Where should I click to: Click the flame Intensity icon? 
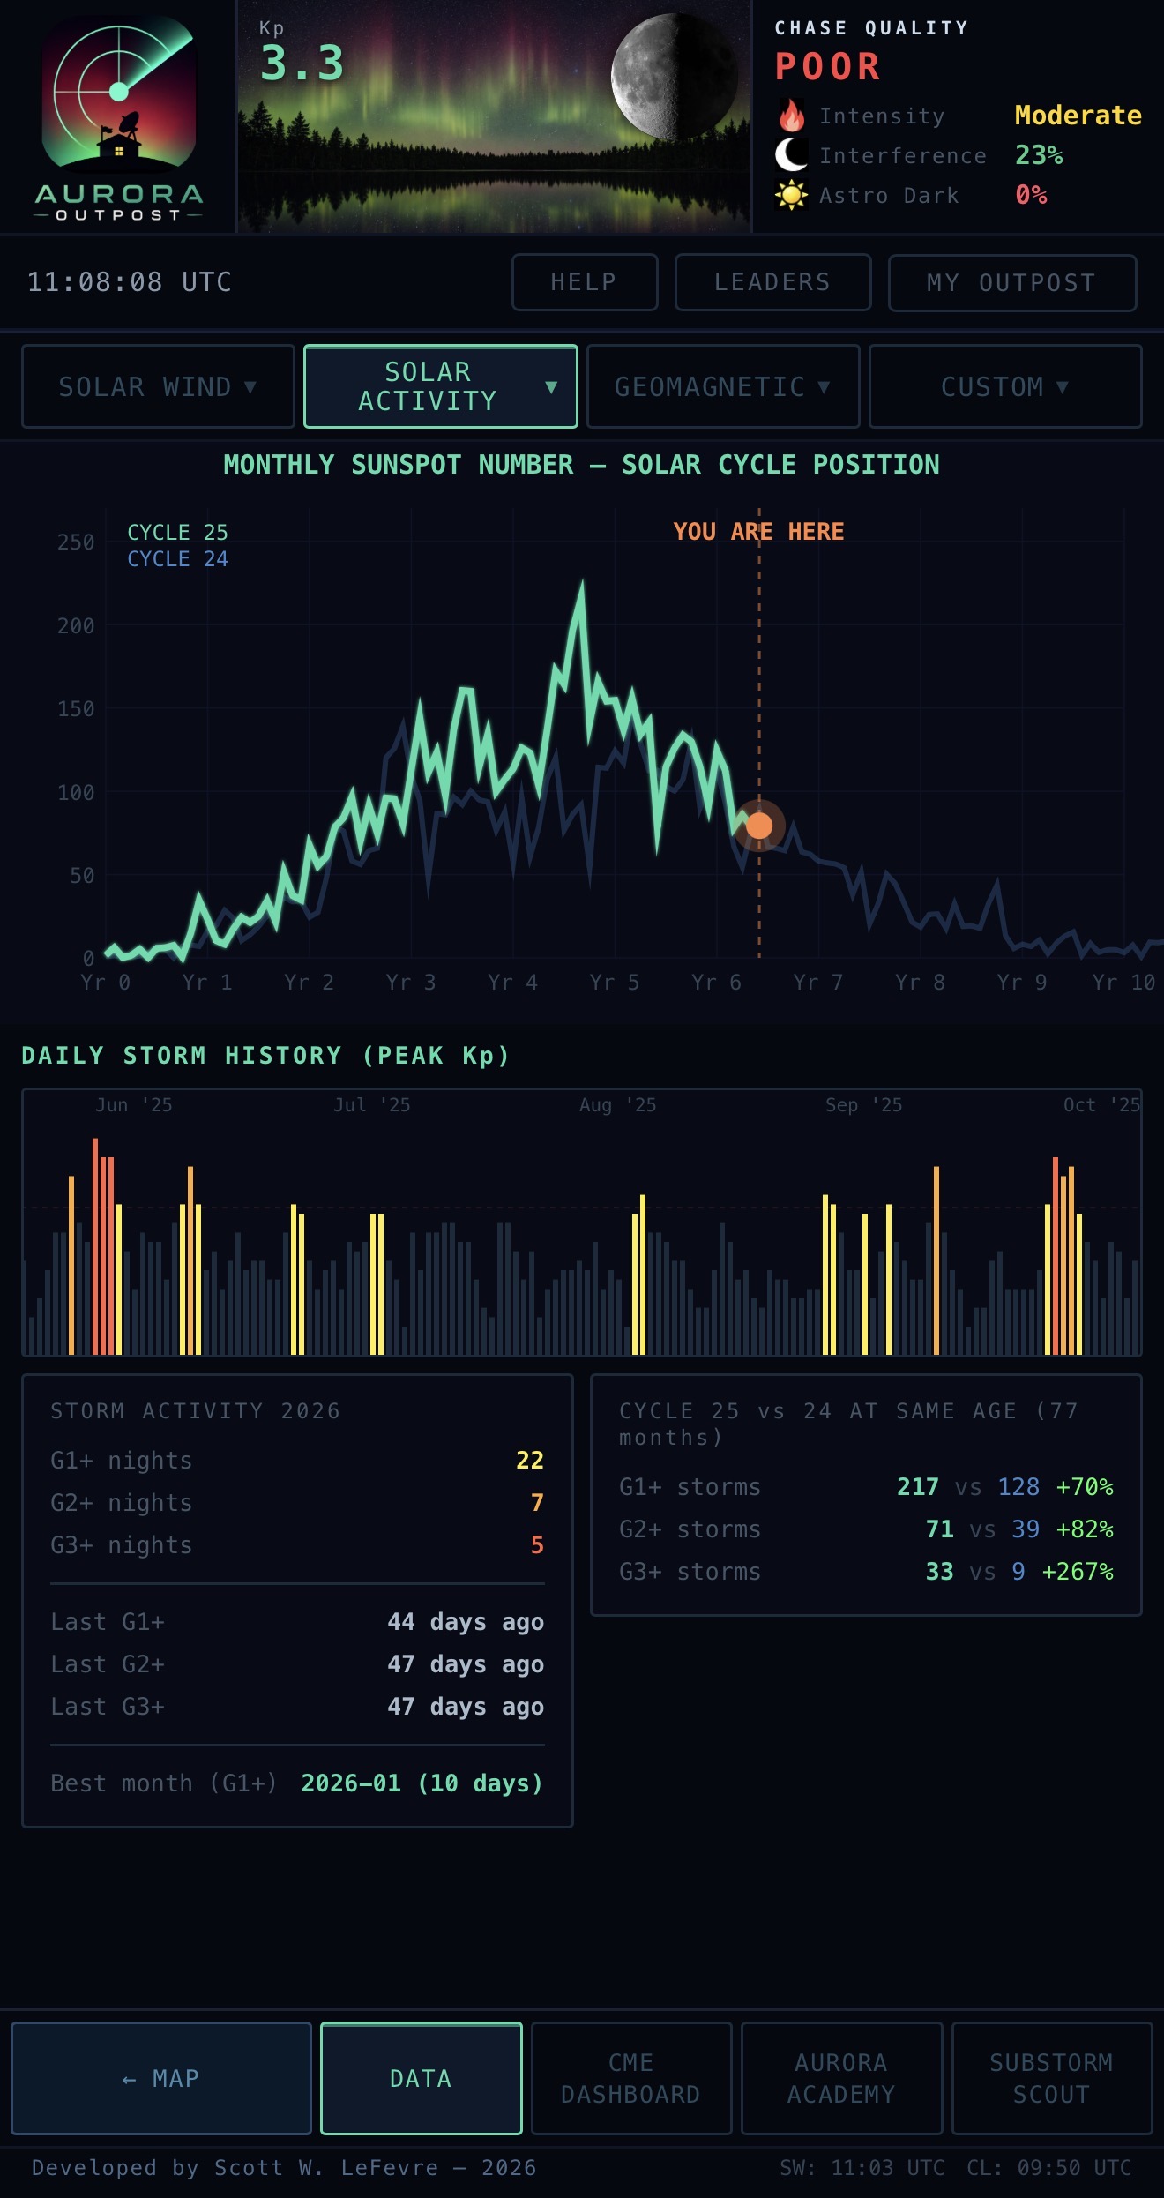click(x=791, y=116)
